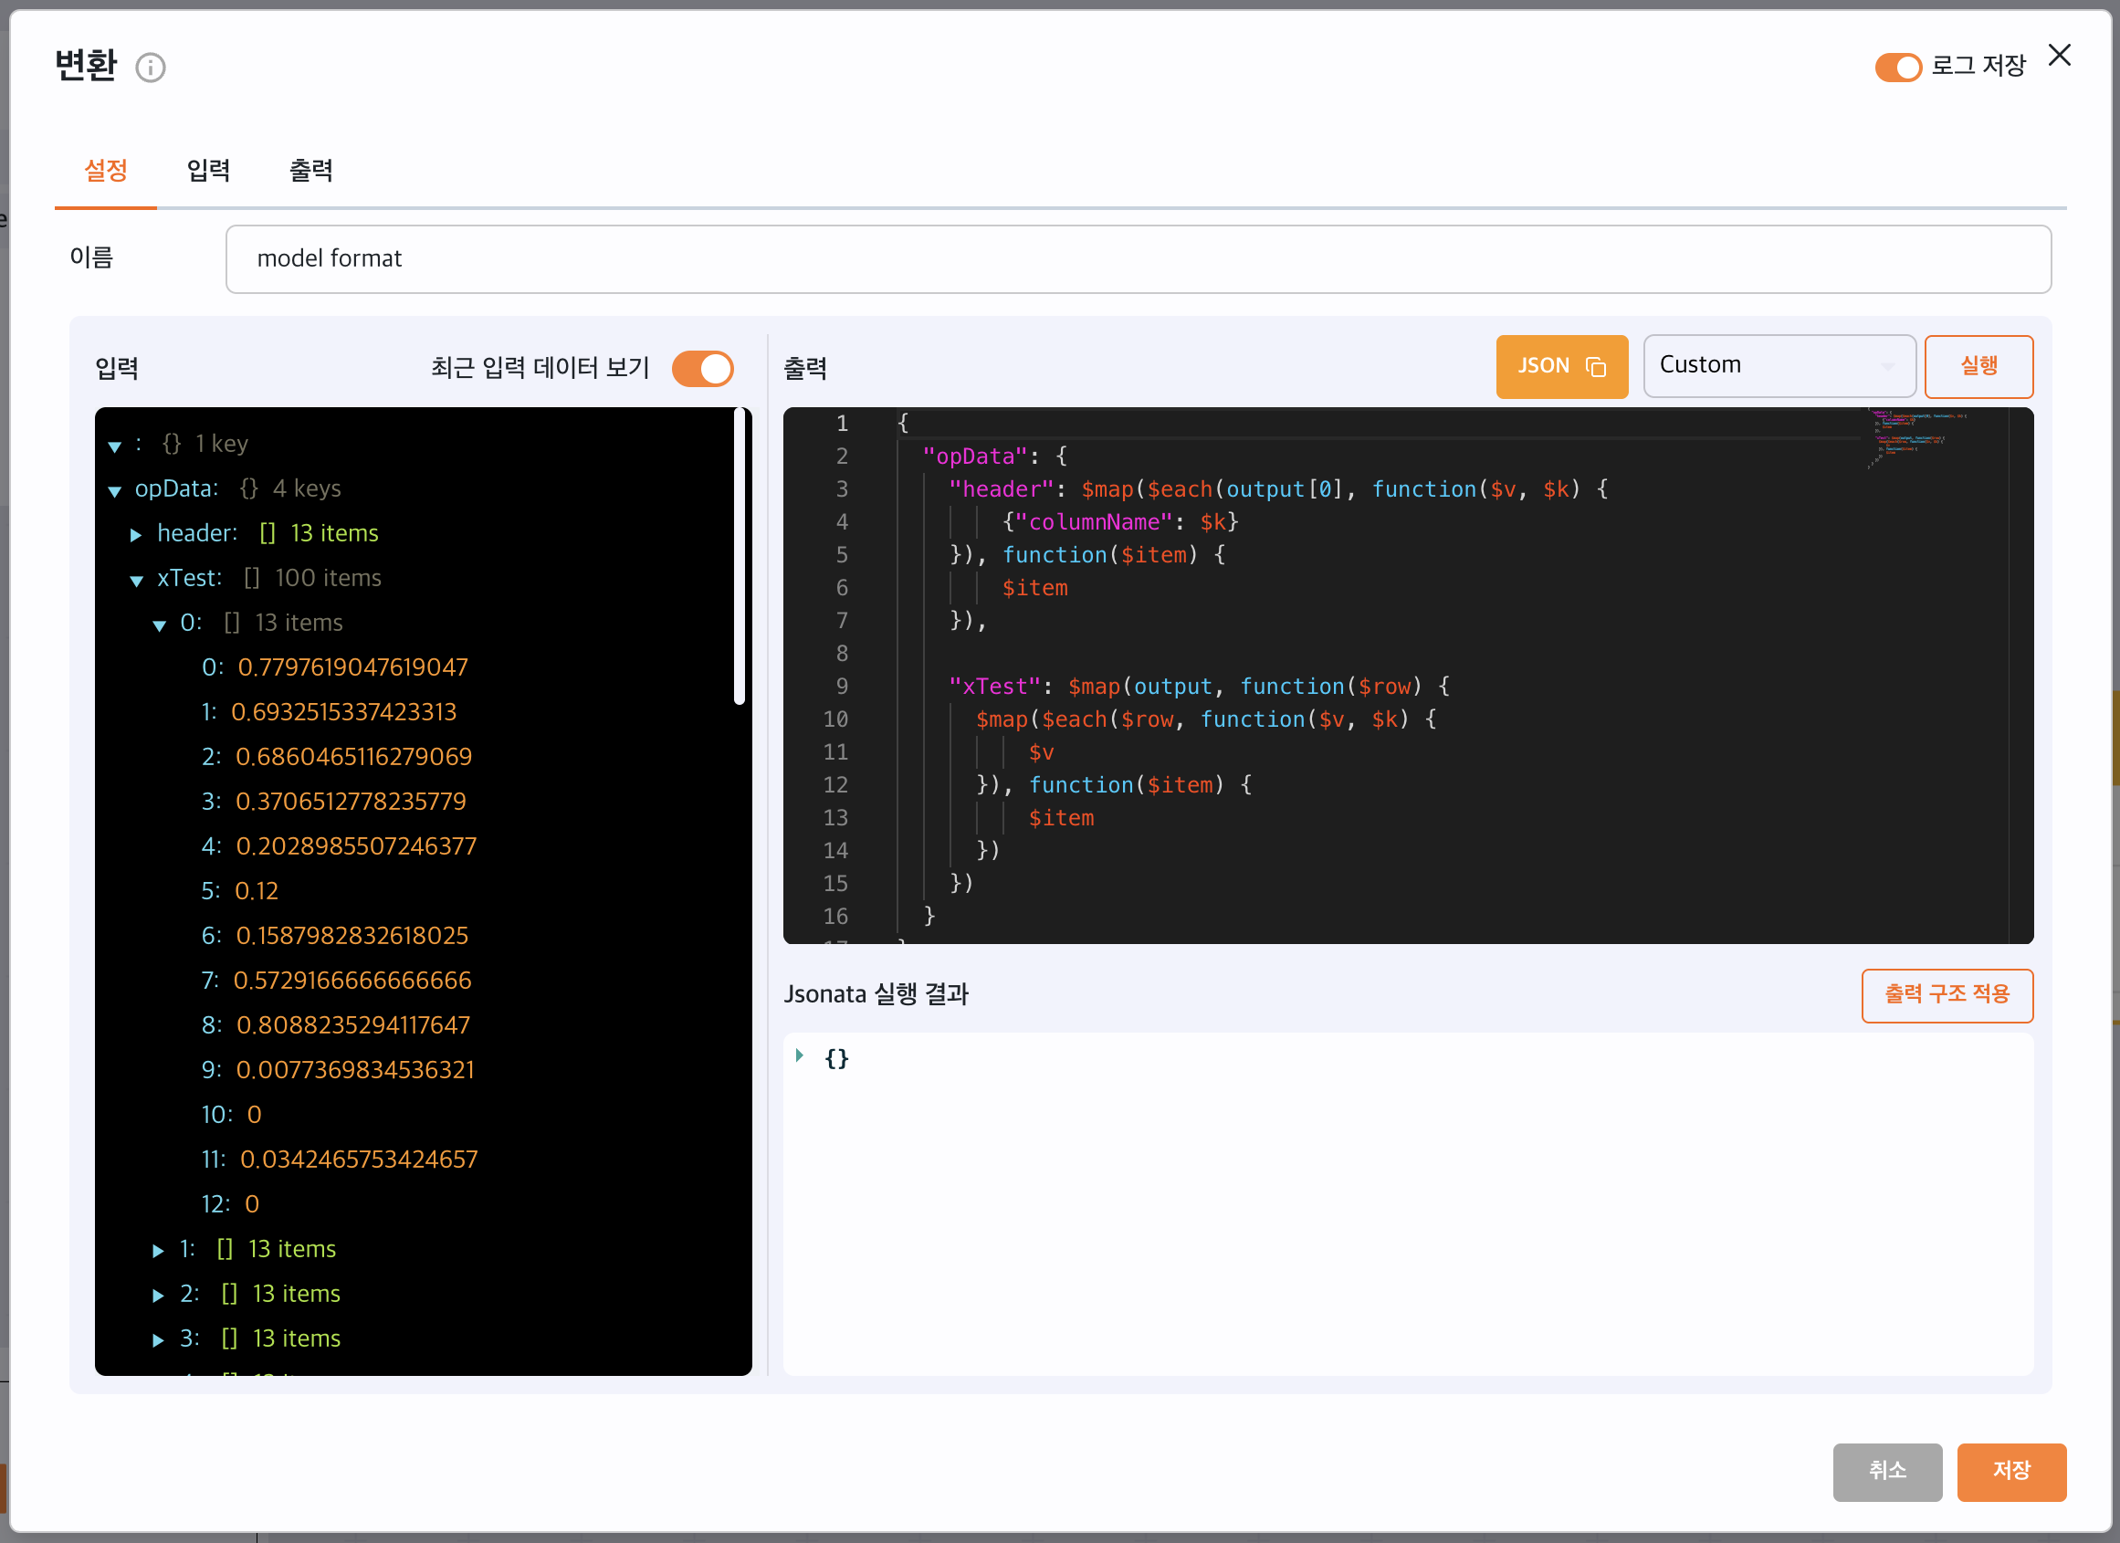This screenshot has width=2120, height=1543.
Task: Toggle 최근 입력 데이터 보기 switch
Action: [703, 368]
